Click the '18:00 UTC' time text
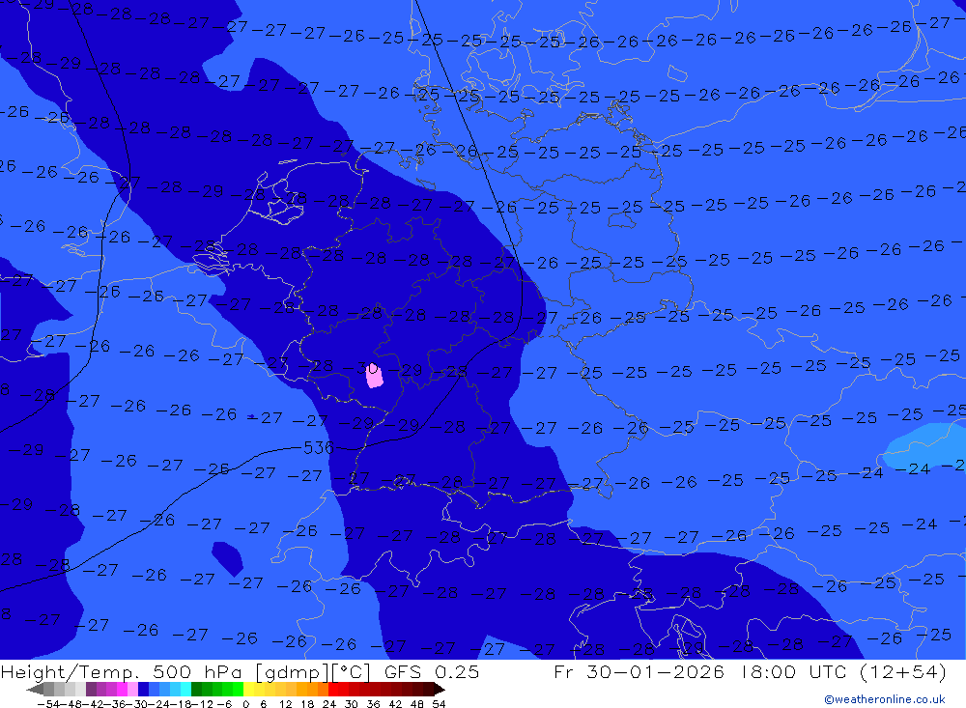Image resolution: width=966 pixels, height=708 pixels. pyautogui.click(x=795, y=671)
